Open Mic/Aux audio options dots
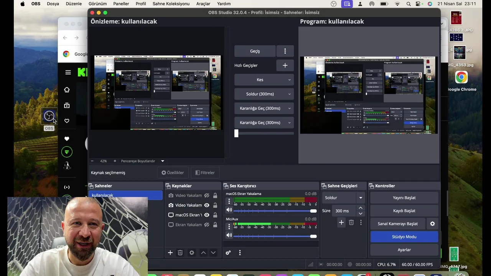The image size is (491, 276). point(229,227)
